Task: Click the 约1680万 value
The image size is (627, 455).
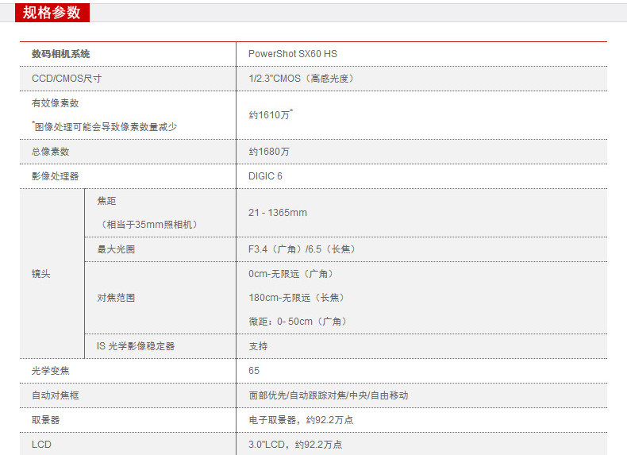Action: (x=269, y=152)
